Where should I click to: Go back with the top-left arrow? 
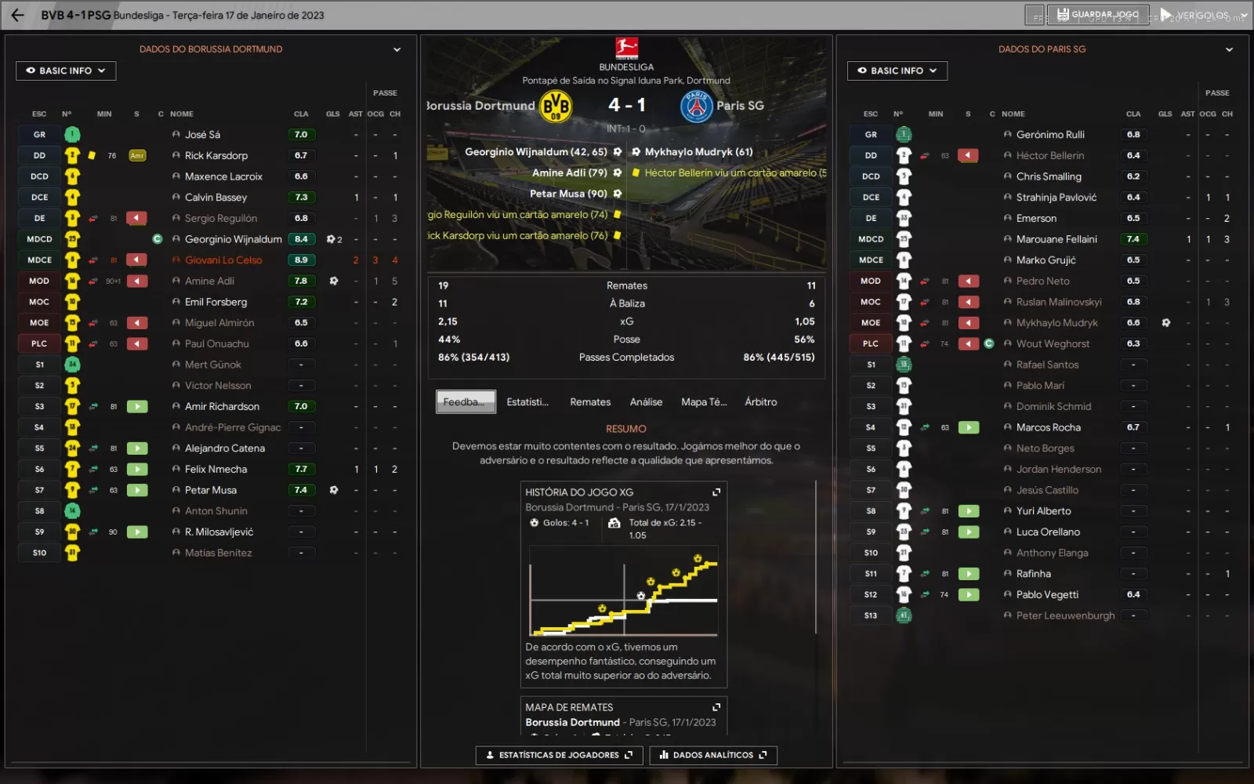(x=17, y=15)
